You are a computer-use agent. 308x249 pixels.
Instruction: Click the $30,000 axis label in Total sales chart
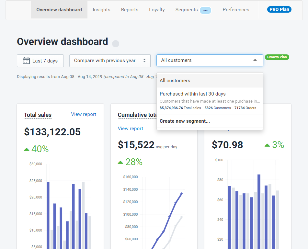[36, 164]
